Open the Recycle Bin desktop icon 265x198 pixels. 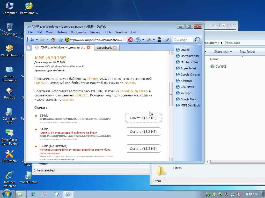pos(10,29)
